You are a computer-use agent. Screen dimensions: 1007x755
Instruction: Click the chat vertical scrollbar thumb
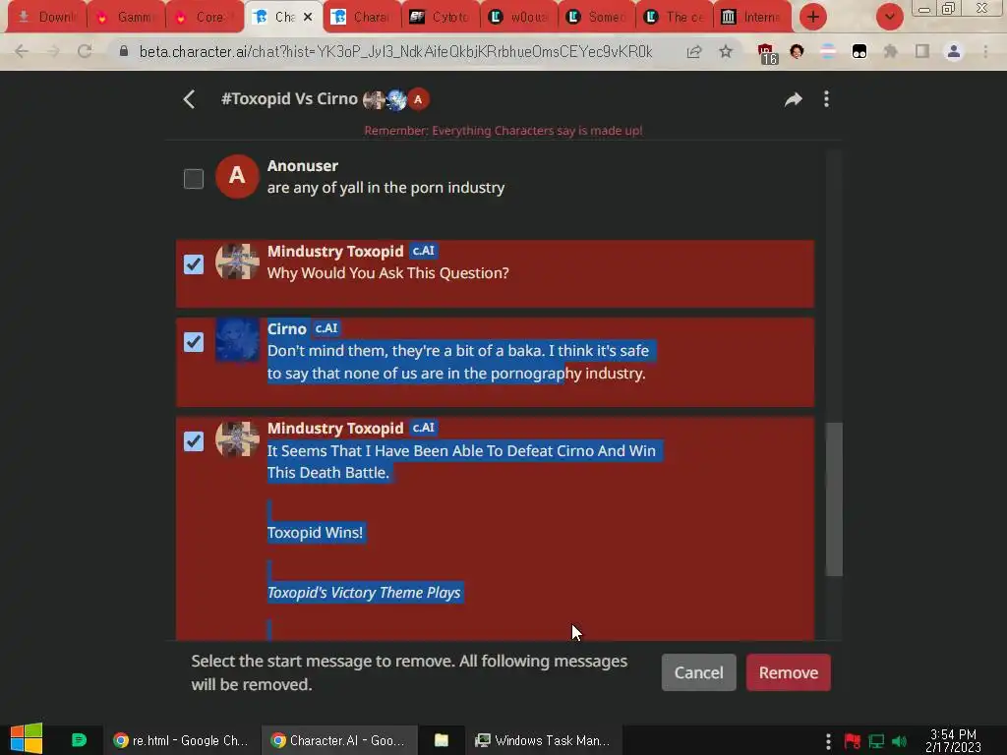[834, 498]
